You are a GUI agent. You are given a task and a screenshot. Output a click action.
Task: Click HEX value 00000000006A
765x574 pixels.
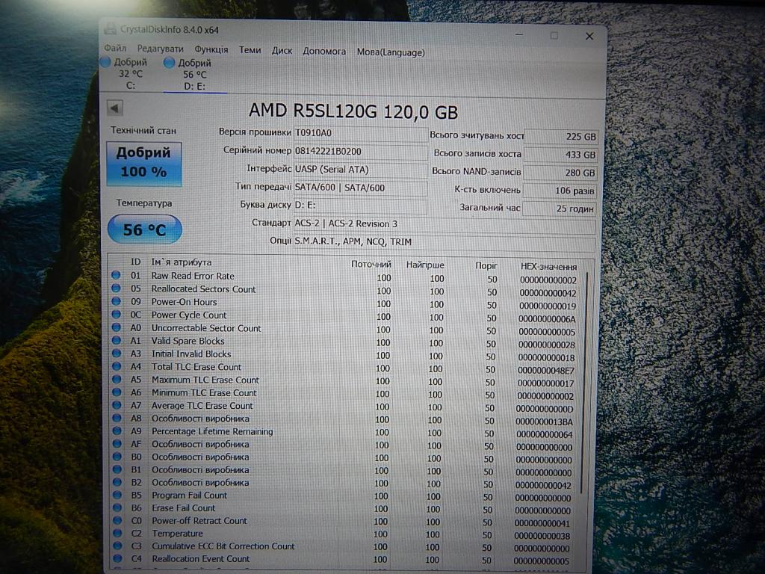(547, 319)
